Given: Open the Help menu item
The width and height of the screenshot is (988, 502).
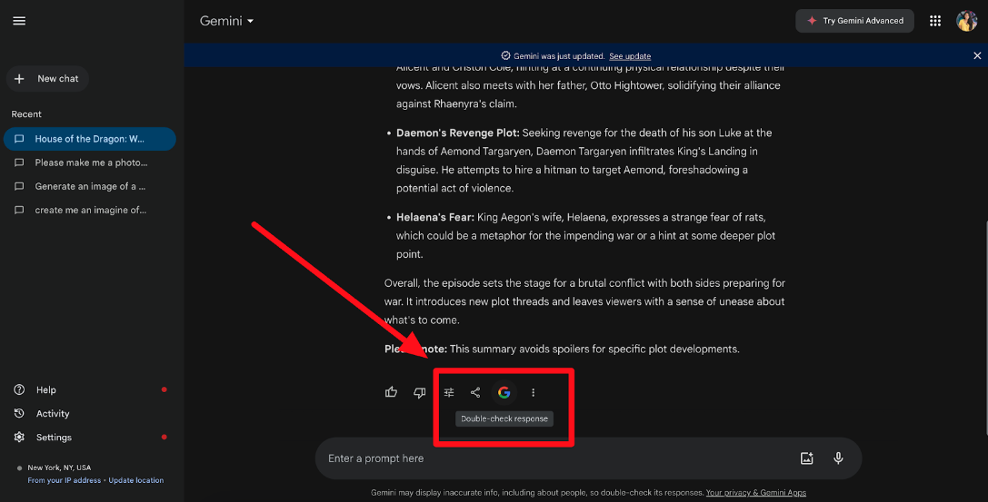Looking at the screenshot, I should tap(46, 390).
